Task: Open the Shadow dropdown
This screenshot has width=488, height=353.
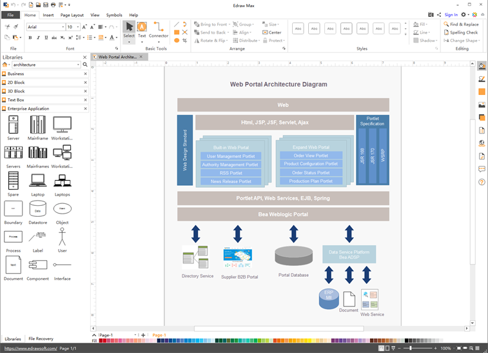Action: [x=425, y=41]
